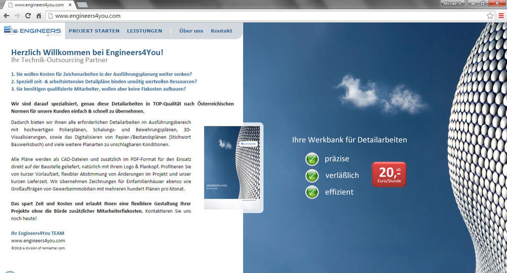
Task: Bookmark this page with the star icon
Action: 490,16
